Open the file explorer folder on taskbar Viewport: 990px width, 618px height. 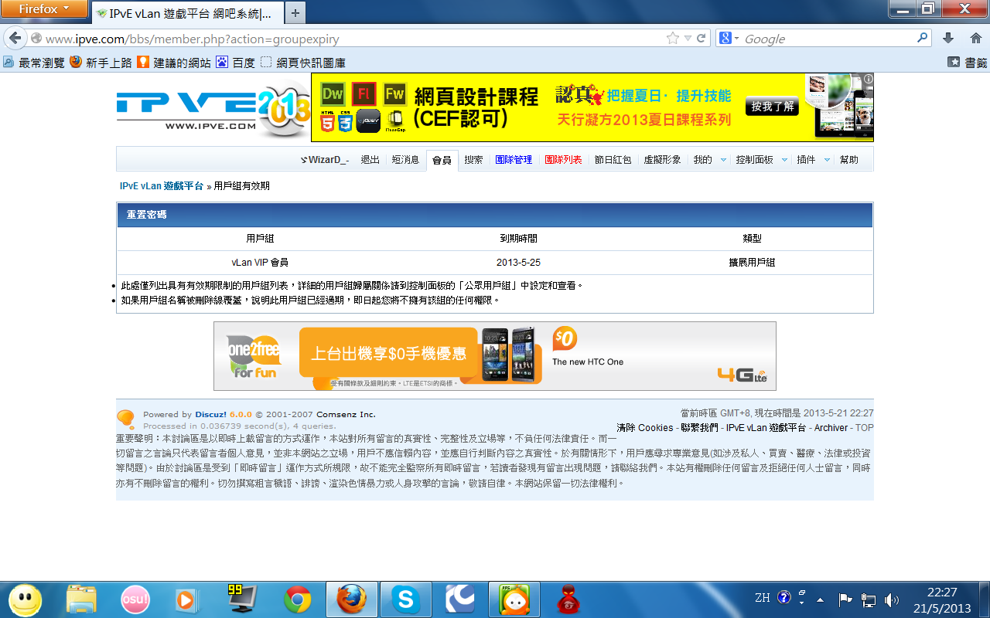[81, 599]
